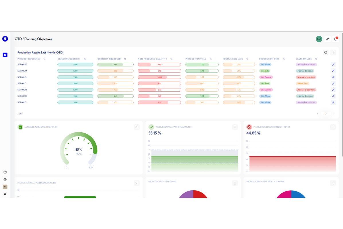Sort by Production Yield column

(x=211, y=59)
